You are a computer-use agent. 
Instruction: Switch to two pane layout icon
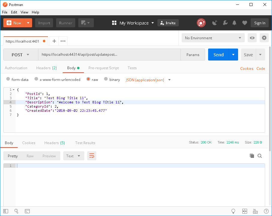[x=245, y=211]
